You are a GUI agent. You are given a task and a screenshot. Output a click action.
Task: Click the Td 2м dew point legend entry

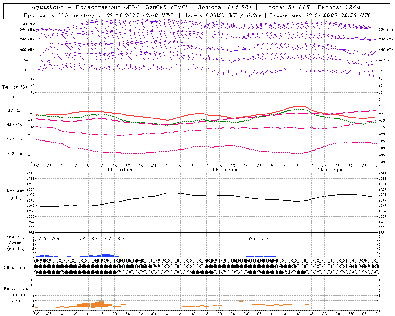click(x=14, y=110)
